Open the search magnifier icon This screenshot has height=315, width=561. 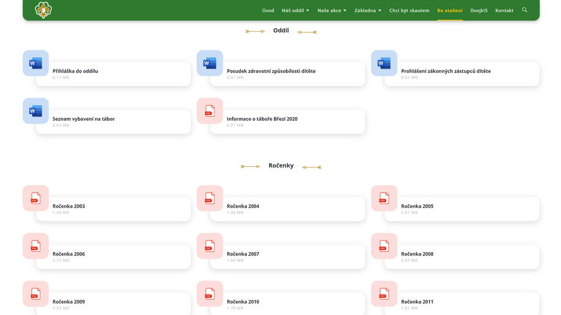click(x=524, y=10)
